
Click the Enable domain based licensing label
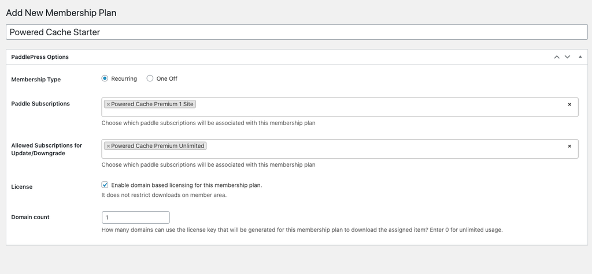tap(187, 185)
